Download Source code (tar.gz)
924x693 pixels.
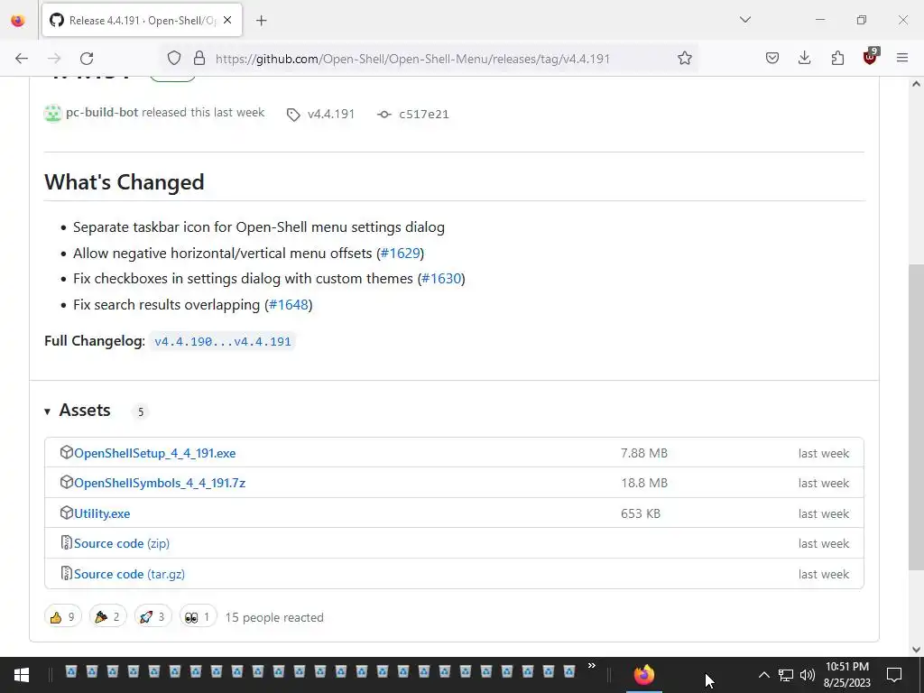coord(129,575)
